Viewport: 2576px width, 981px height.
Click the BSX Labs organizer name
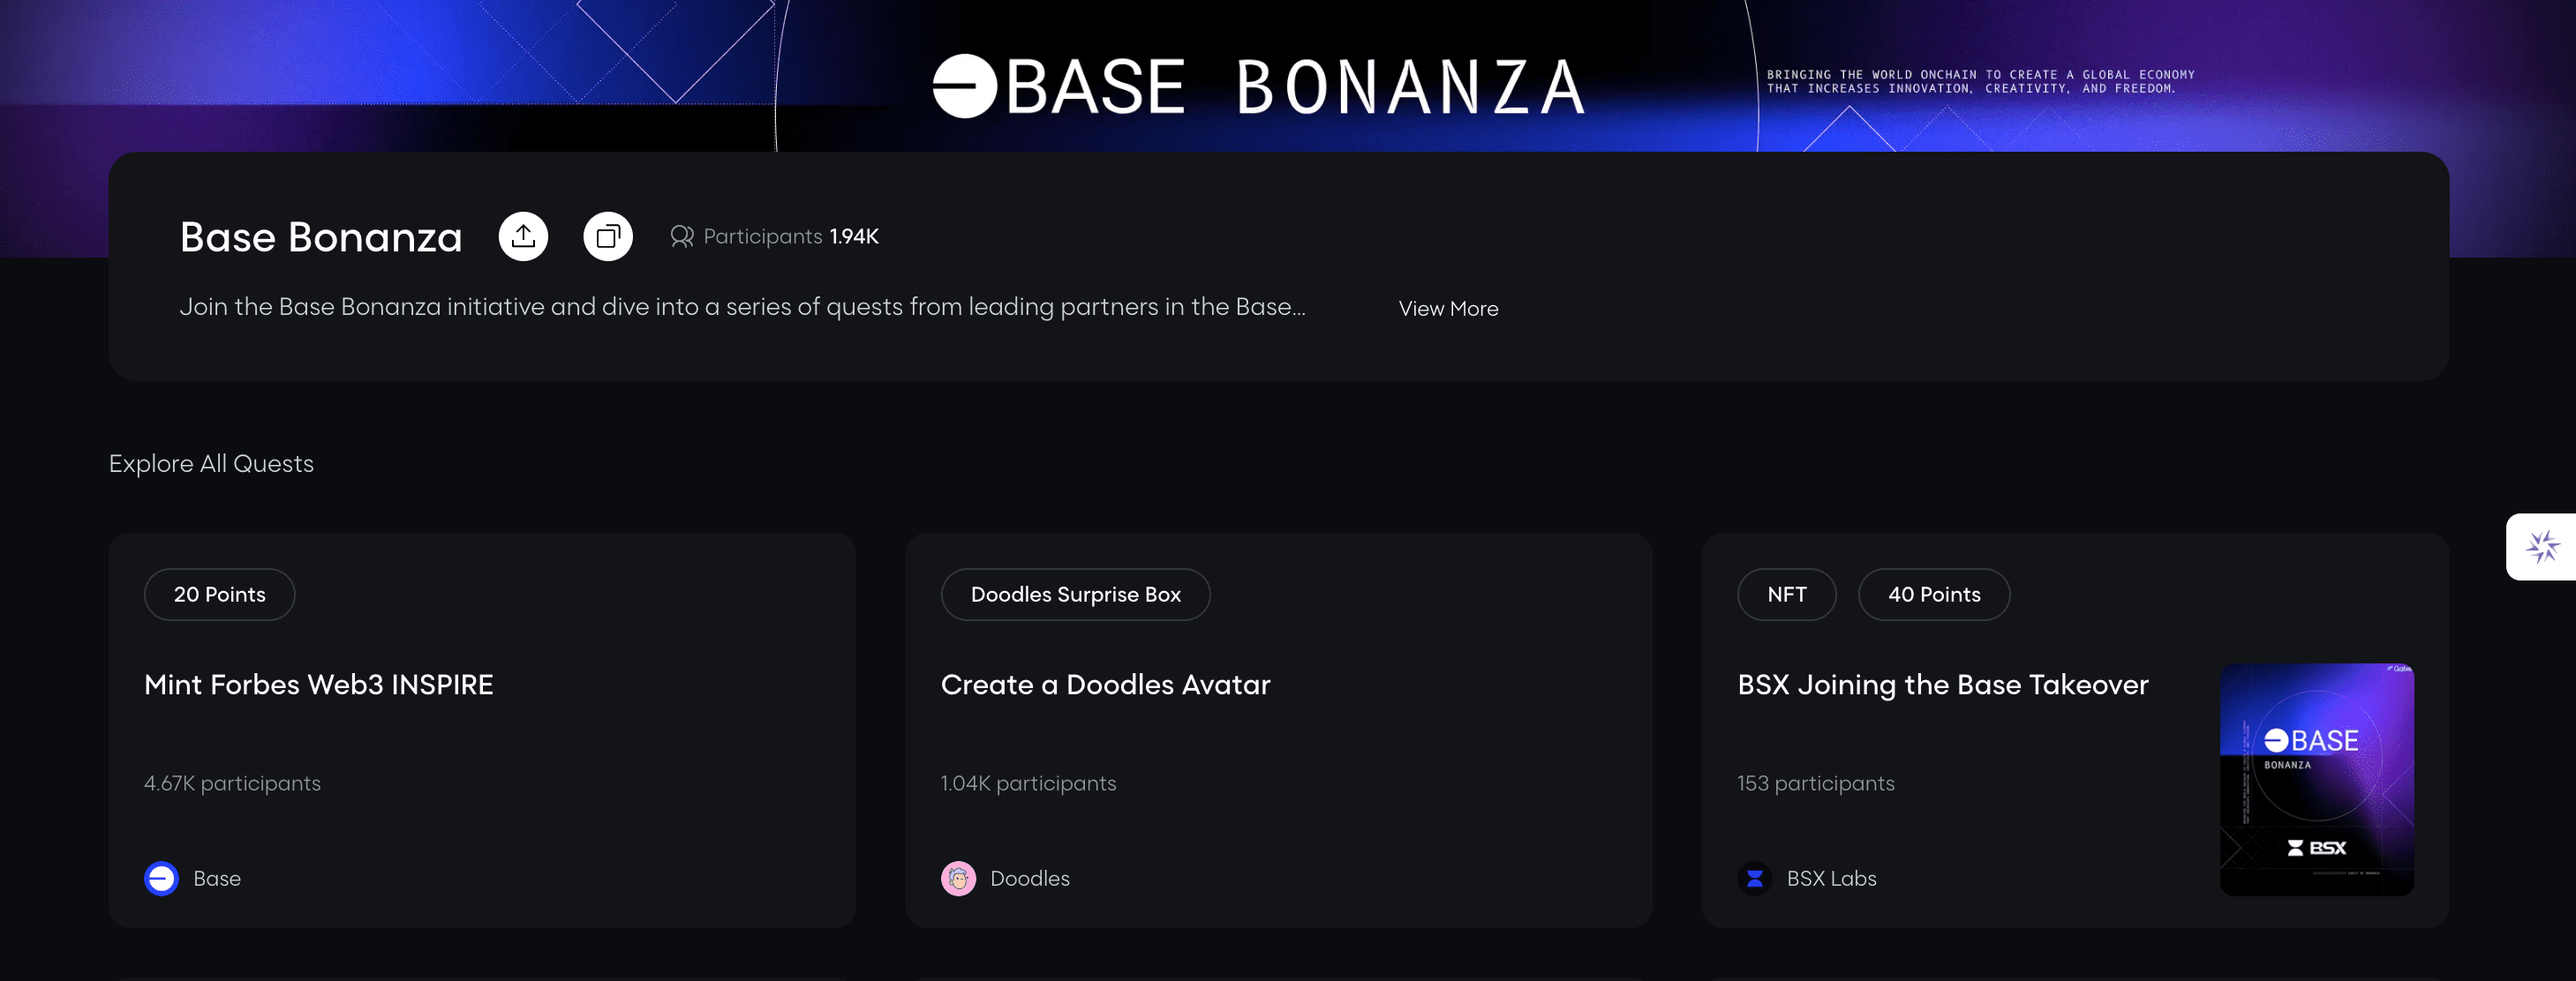(x=1831, y=878)
